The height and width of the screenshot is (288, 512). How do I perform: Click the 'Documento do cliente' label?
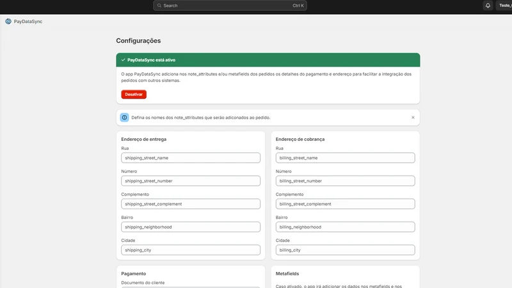(143, 283)
